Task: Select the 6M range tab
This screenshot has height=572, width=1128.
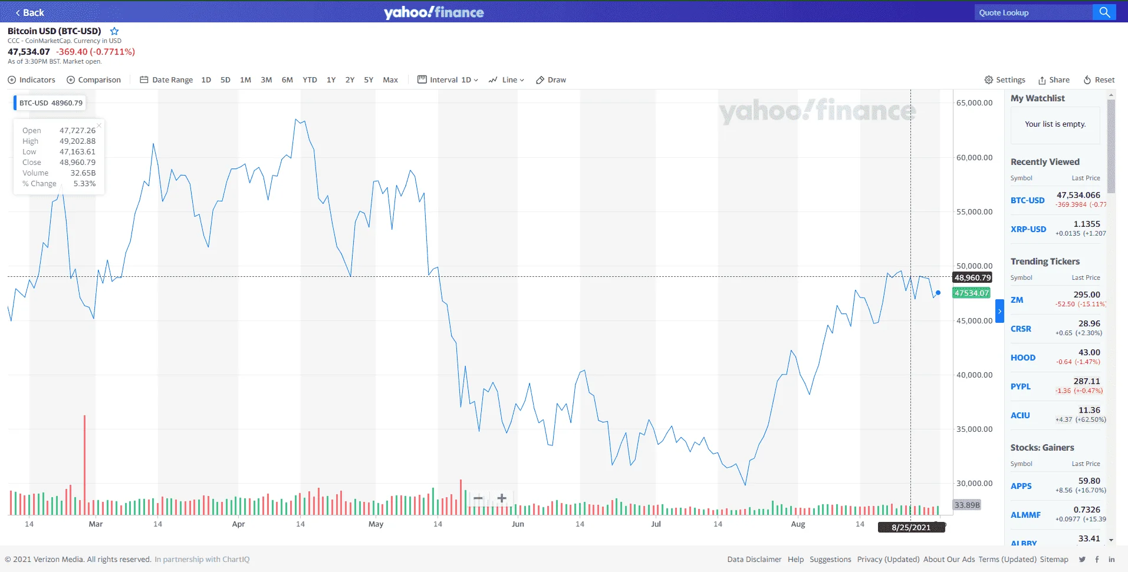Action: (x=287, y=80)
